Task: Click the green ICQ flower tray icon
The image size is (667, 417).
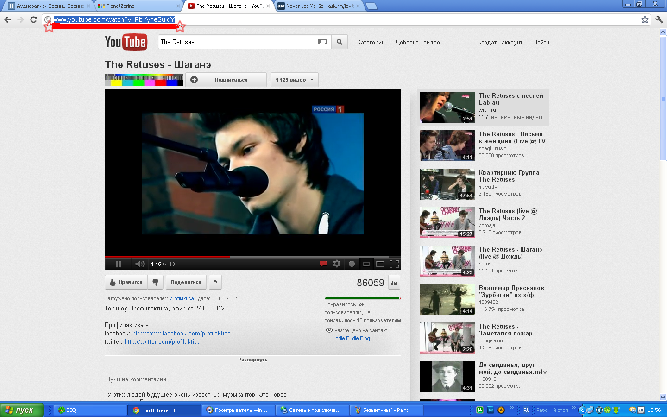Action: tap(607, 410)
